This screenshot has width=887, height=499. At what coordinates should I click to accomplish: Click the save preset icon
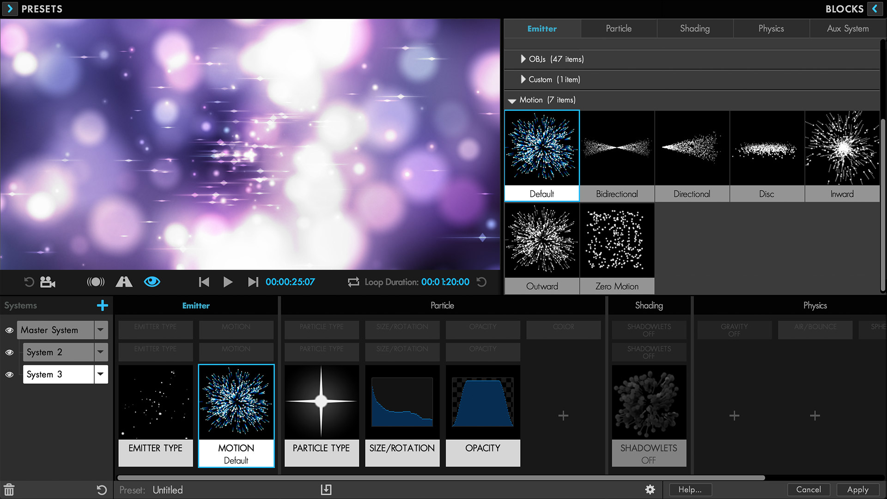[x=326, y=490]
